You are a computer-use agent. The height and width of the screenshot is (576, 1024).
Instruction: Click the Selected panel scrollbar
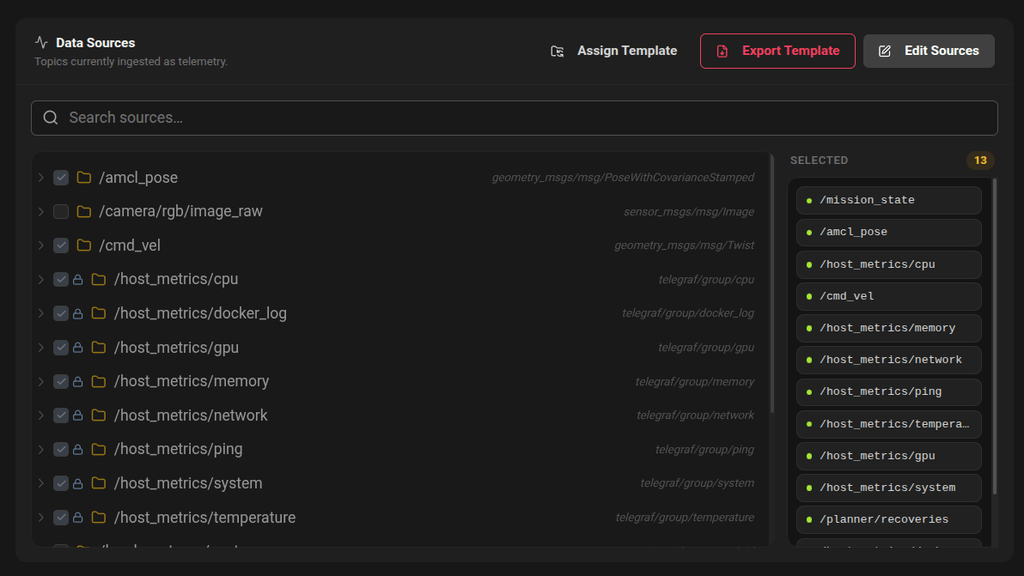995,336
